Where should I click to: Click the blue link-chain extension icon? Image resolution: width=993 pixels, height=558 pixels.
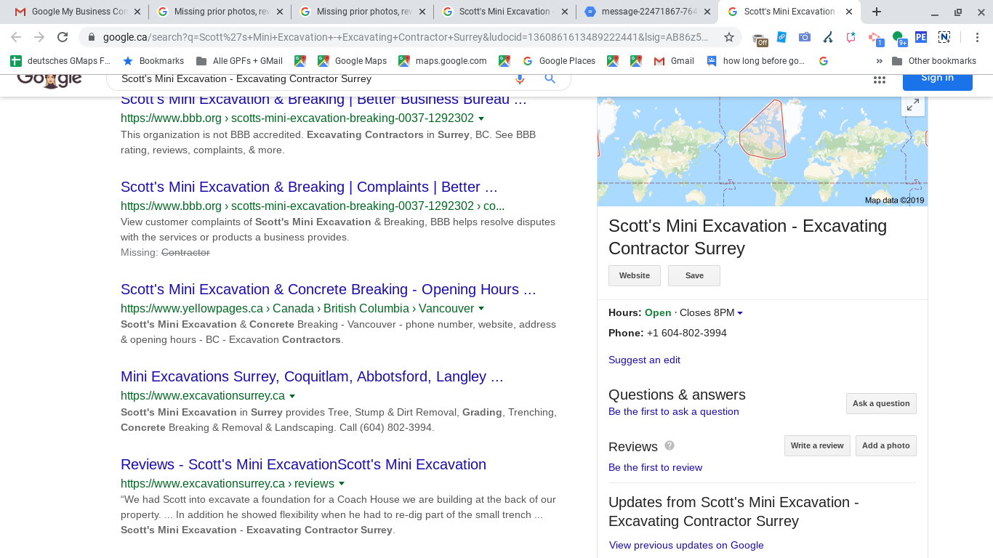click(x=781, y=37)
